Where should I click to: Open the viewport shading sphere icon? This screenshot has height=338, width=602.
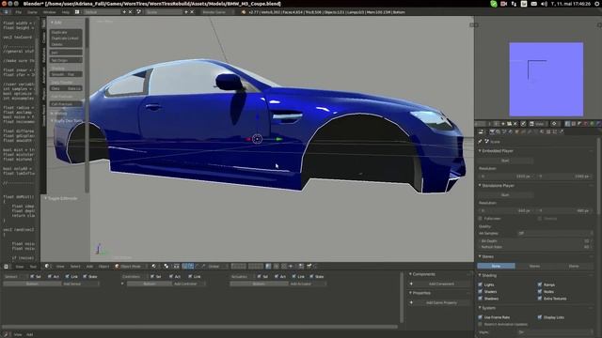click(153, 266)
